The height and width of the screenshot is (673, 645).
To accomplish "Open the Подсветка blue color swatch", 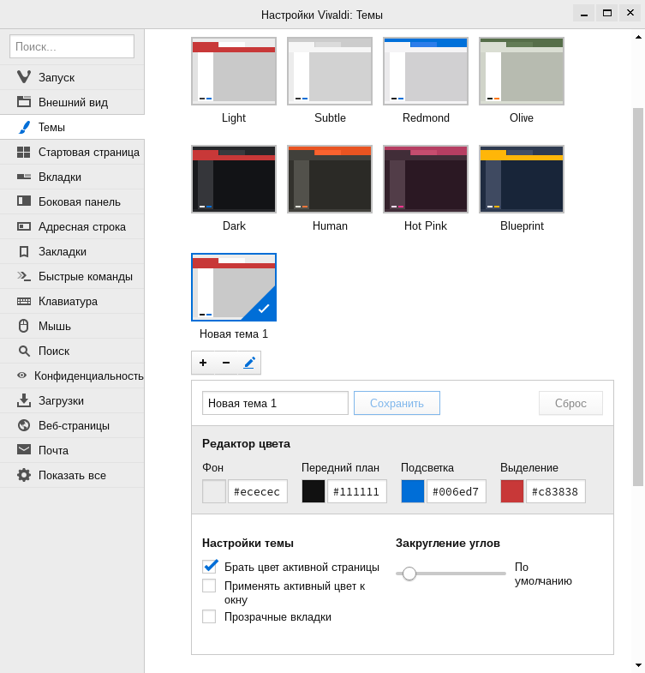I will [413, 491].
